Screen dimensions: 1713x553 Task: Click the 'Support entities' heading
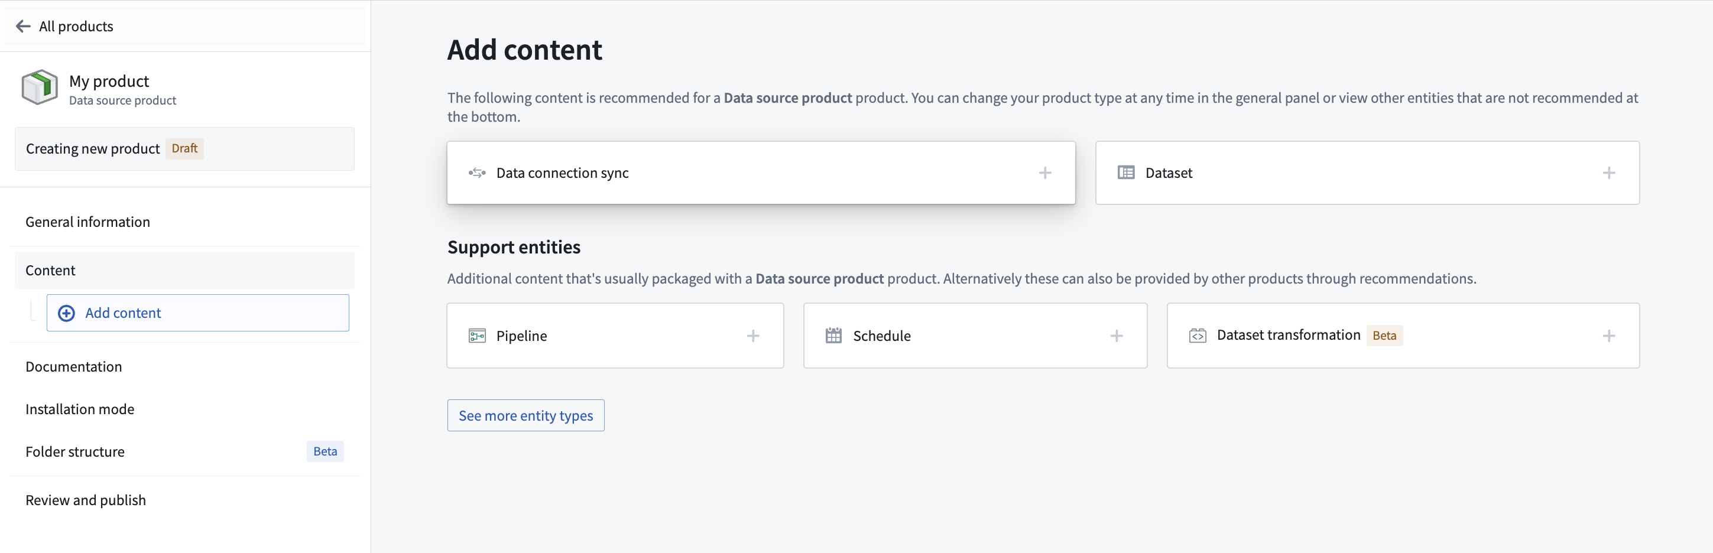point(513,247)
